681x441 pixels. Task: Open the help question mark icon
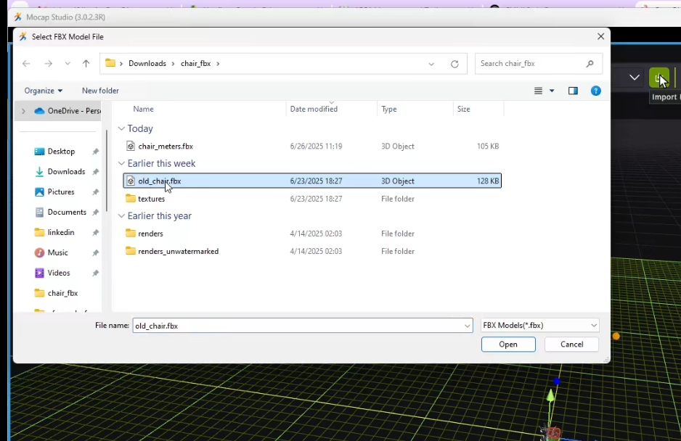tap(595, 90)
